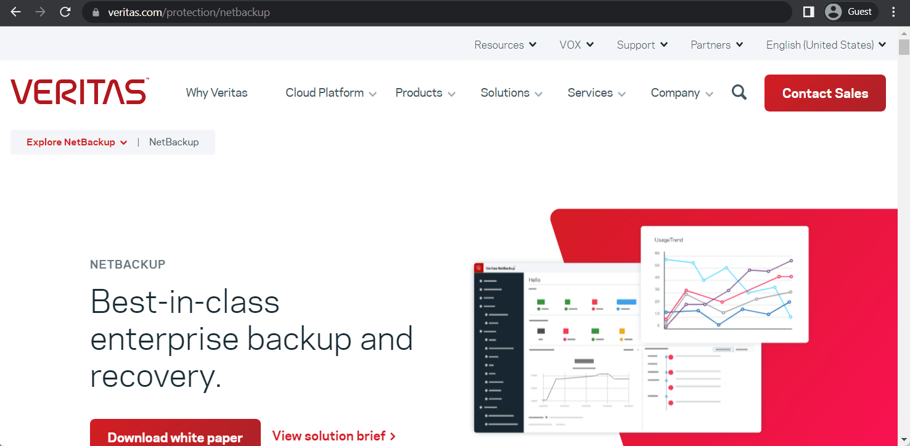Expand the Explore NetBackup dropdown
The width and height of the screenshot is (910, 446).
pos(76,142)
